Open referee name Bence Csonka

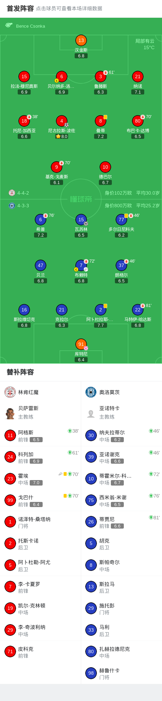[x=31, y=26]
